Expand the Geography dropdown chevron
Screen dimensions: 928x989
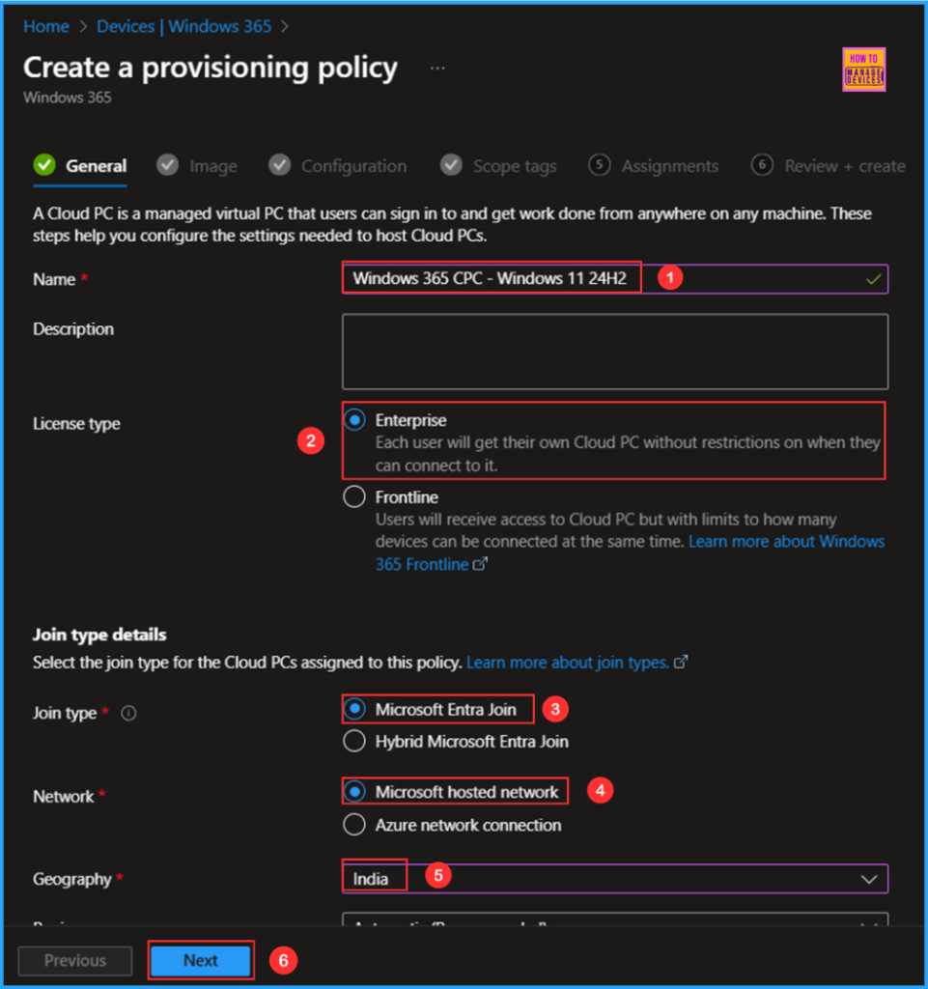click(x=869, y=879)
